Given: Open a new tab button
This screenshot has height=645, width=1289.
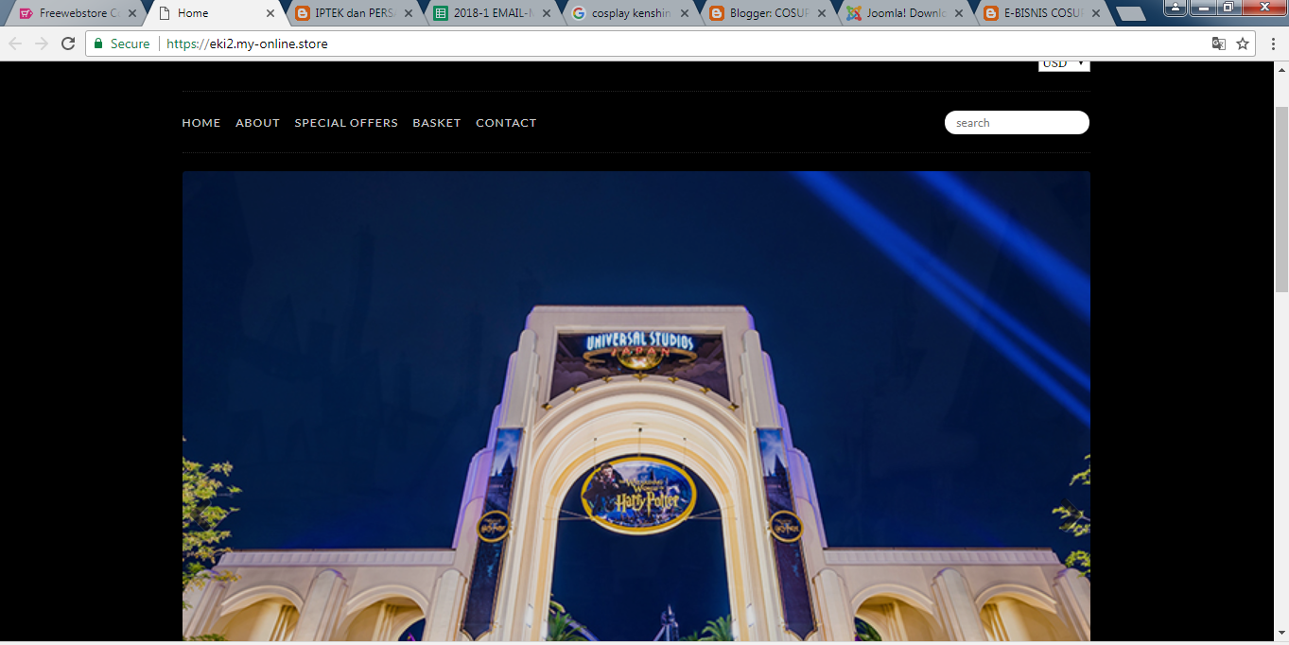Looking at the screenshot, I should (1131, 14).
